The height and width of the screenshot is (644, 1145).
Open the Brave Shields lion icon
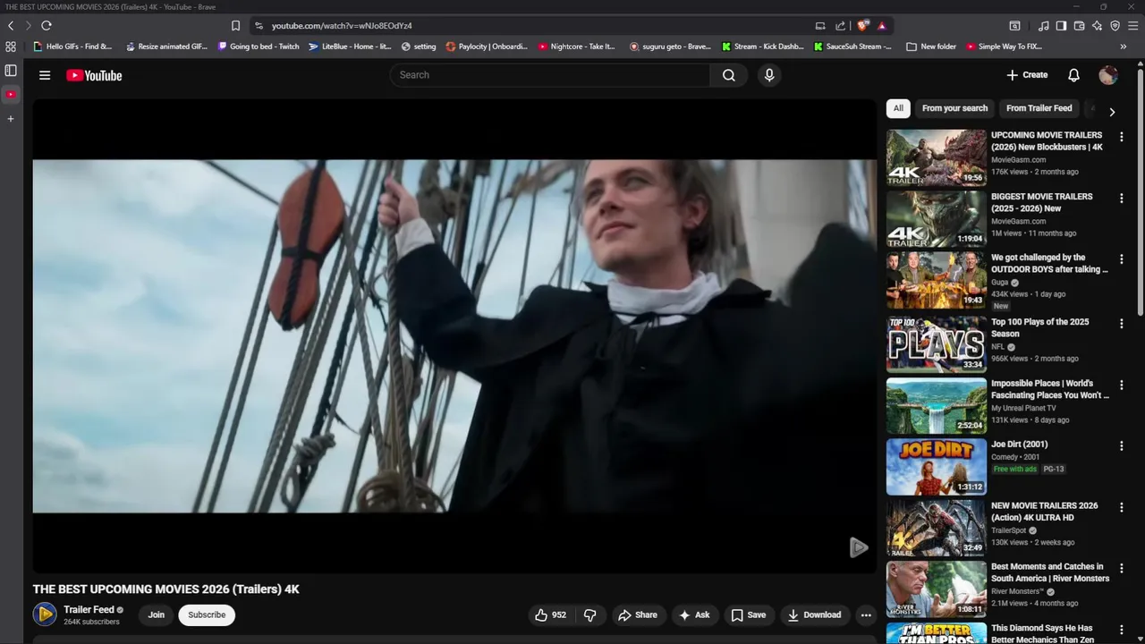point(862,26)
